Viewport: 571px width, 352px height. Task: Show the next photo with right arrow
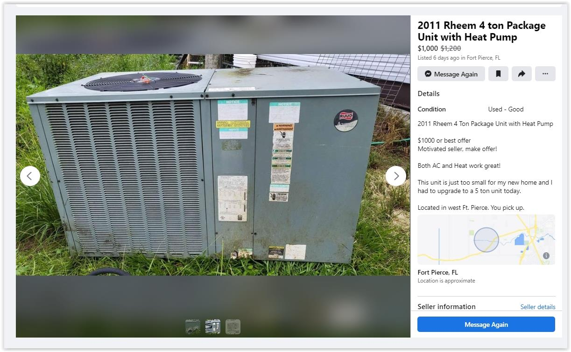tap(396, 176)
